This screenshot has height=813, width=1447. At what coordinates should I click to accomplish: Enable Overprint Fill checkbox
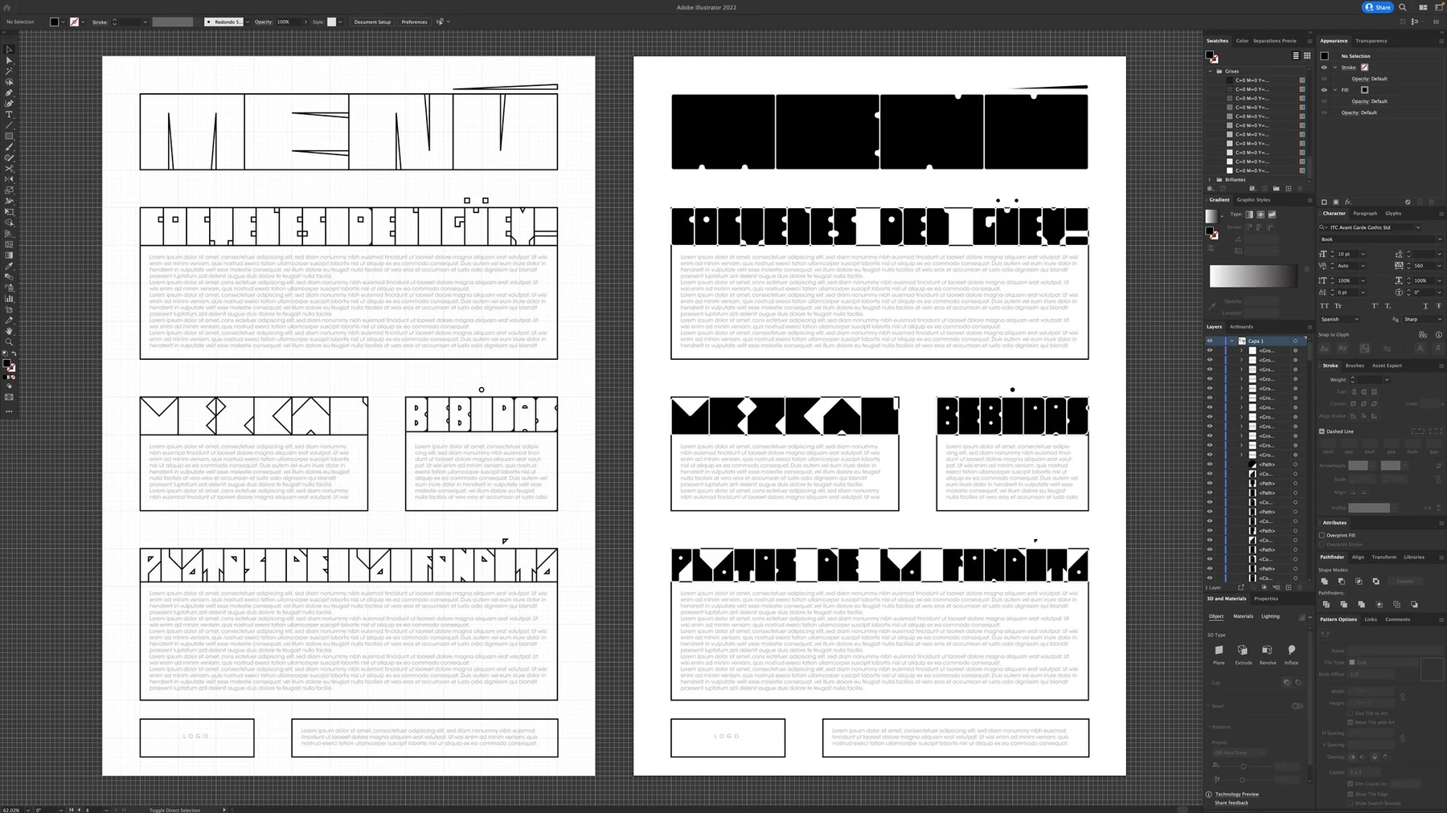click(x=1322, y=535)
